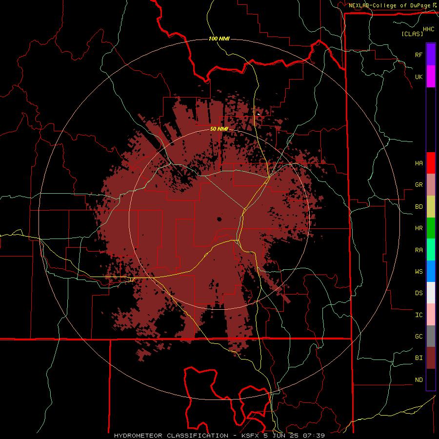Image resolution: width=439 pixels, height=439 pixels.
Task: Click the 50 NMI range ring label
Action: 219,129
